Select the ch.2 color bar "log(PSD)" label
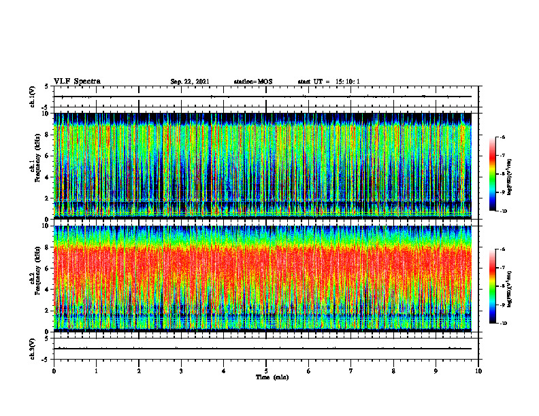Screen dimensions: 539x416 point(510,290)
